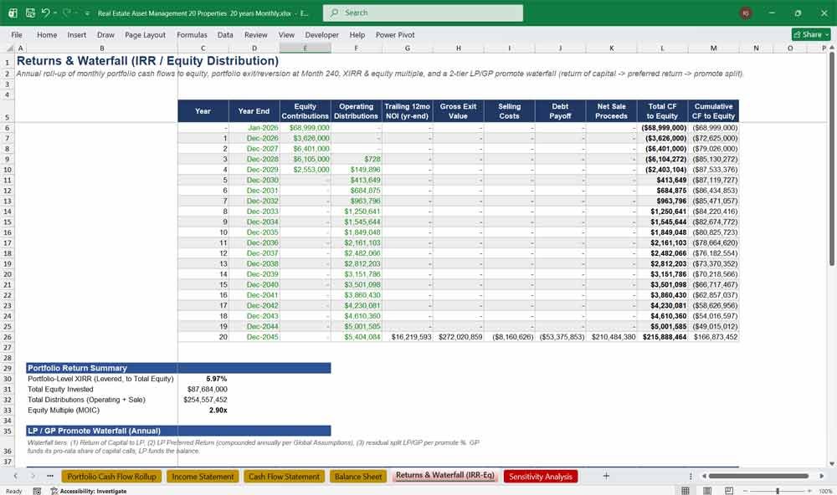This screenshot has height=495, width=837.
Task: Click vertical scrollbar up arrow
Action: tap(831, 48)
